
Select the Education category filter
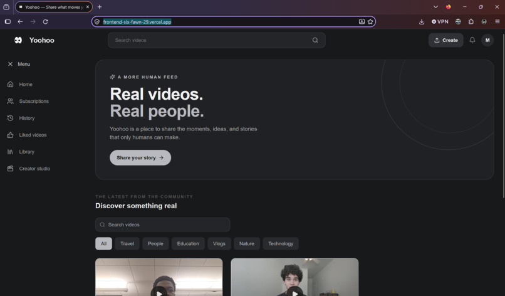(188, 243)
